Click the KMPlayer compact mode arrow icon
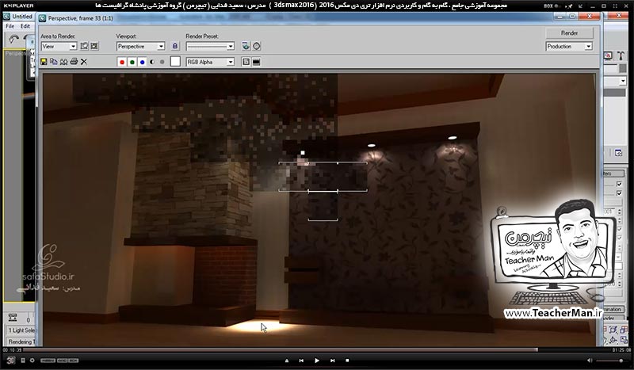 click(x=581, y=6)
